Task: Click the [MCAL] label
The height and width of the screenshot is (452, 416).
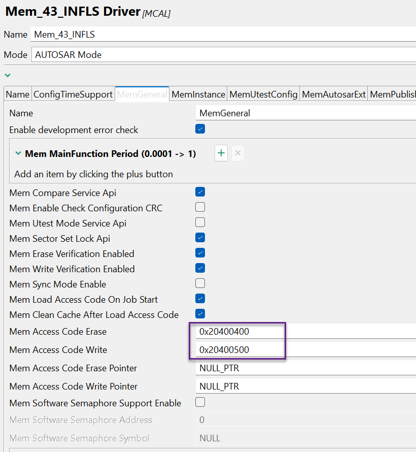Action: click(156, 14)
